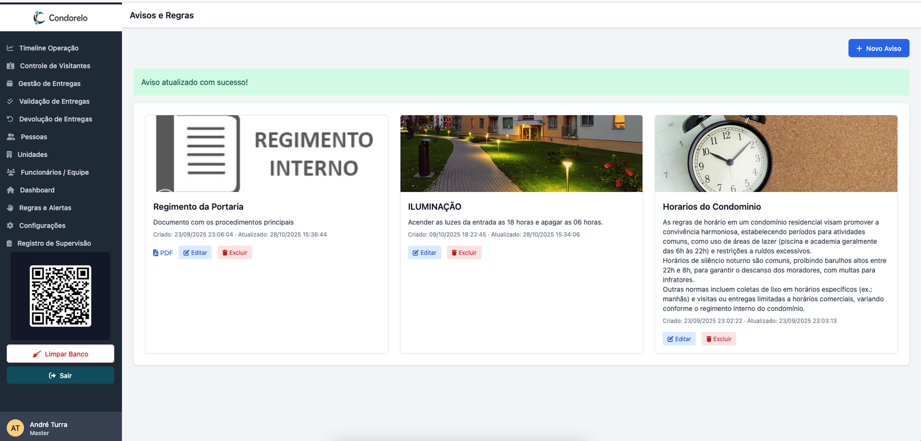
Task: Click the Regimento da Portaria title
Action: point(198,207)
